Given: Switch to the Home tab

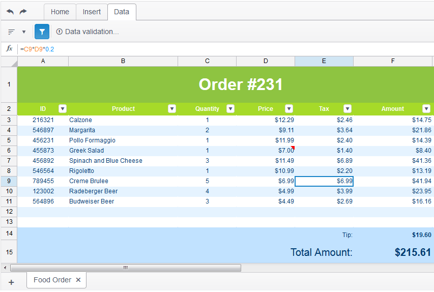Looking at the screenshot, I should pyautogui.click(x=60, y=12).
